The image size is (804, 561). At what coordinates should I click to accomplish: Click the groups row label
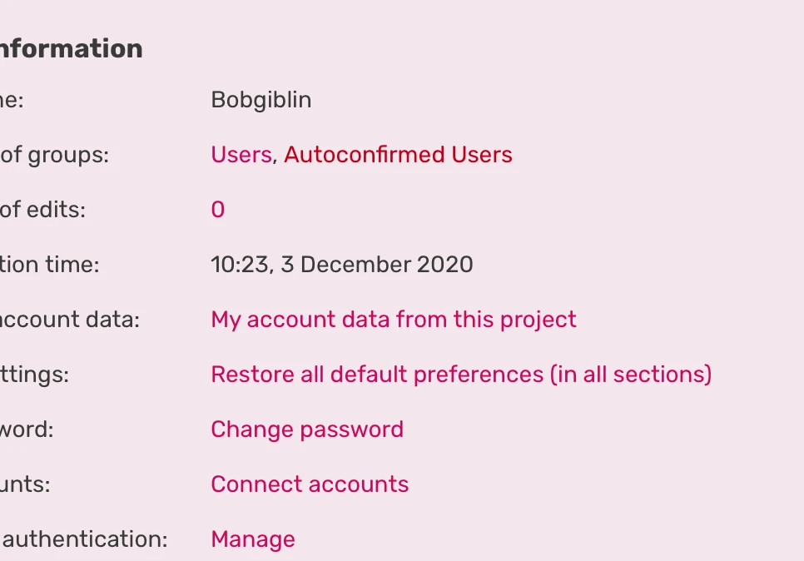click(54, 155)
